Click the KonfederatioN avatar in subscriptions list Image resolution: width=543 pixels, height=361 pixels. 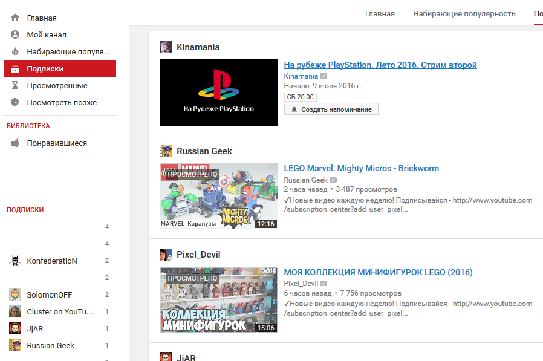[x=15, y=261]
